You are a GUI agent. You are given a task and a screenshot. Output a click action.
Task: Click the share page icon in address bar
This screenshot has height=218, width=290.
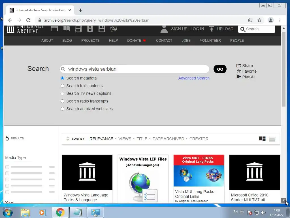click(x=250, y=20)
